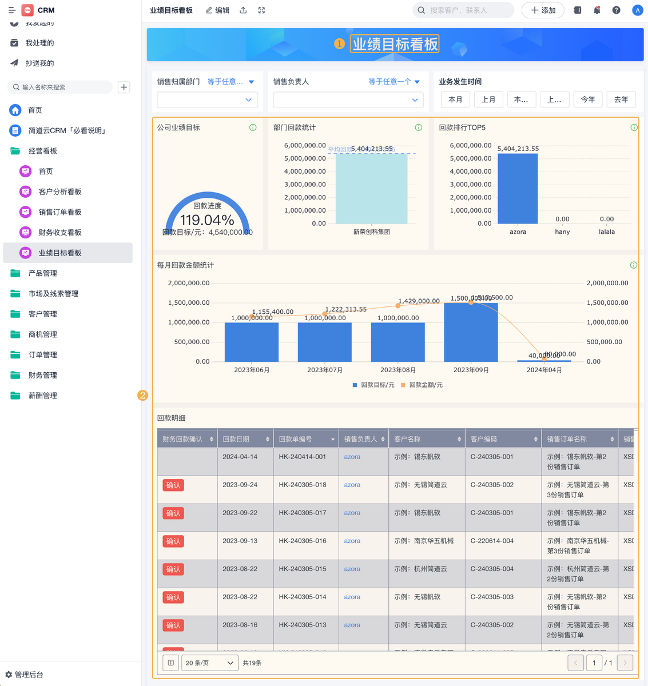The height and width of the screenshot is (686, 648).
Task: Open the book panel icon next to 添加
Action: point(577,10)
